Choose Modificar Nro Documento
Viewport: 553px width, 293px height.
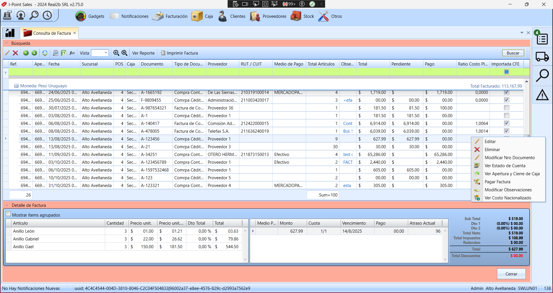click(x=508, y=158)
